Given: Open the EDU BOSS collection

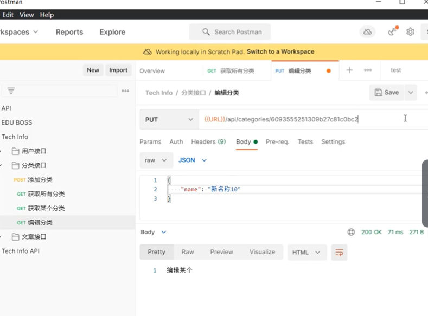Looking at the screenshot, I should [x=17, y=122].
